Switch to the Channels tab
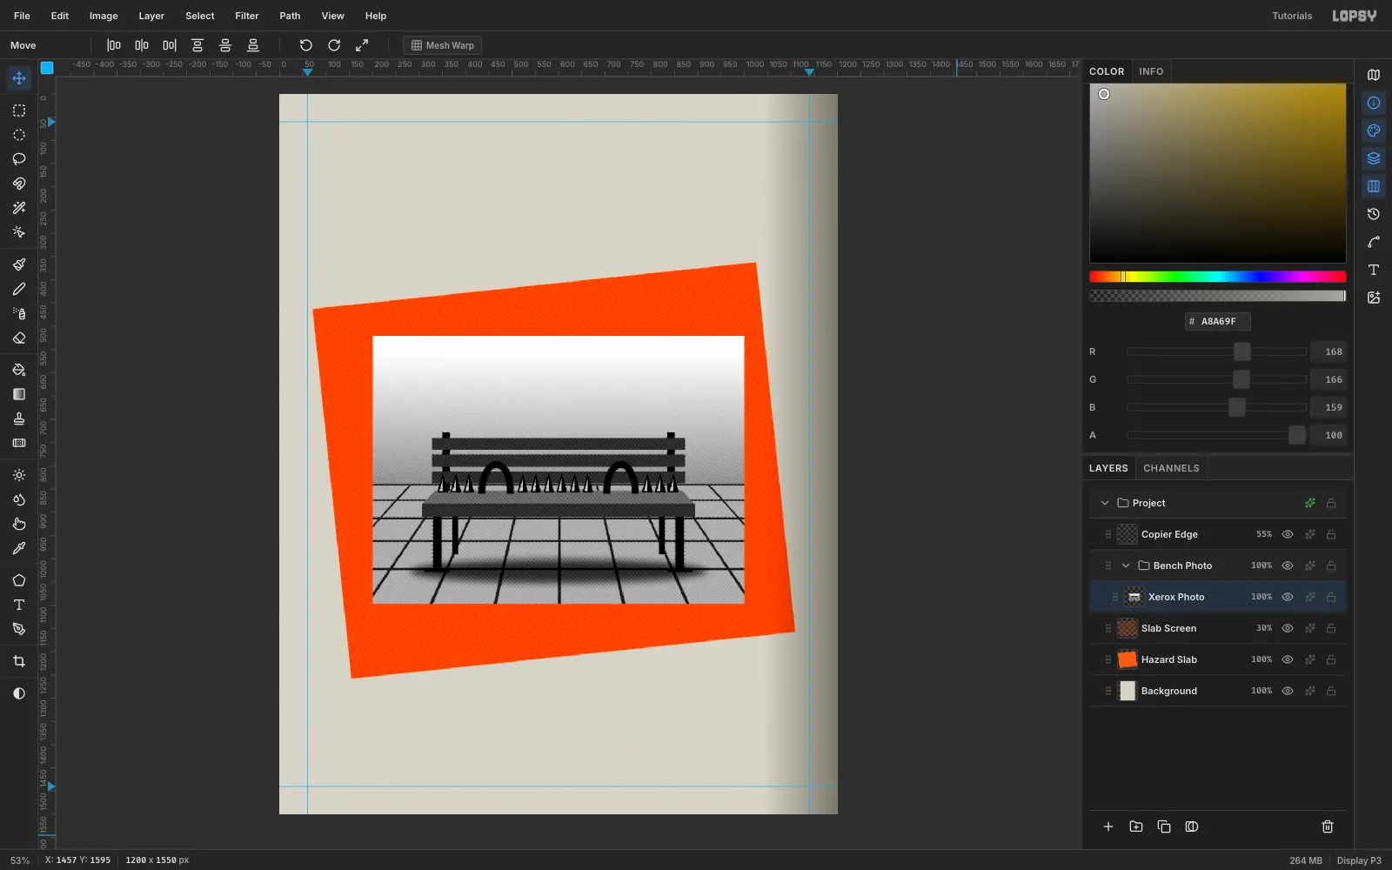This screenshot has width=1392, height=870. coord(1171,468)
